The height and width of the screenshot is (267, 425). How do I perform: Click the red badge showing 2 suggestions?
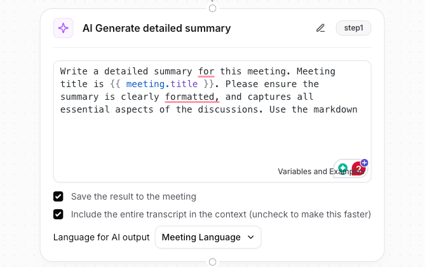pos(358,169)
